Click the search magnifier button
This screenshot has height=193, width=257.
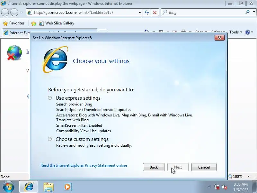[247, 12]
